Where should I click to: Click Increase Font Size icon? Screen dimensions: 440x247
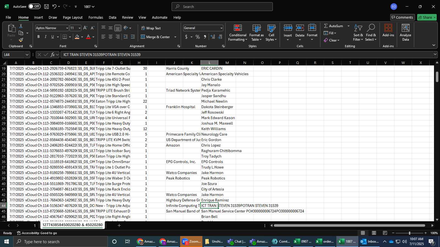pos(85,28)
